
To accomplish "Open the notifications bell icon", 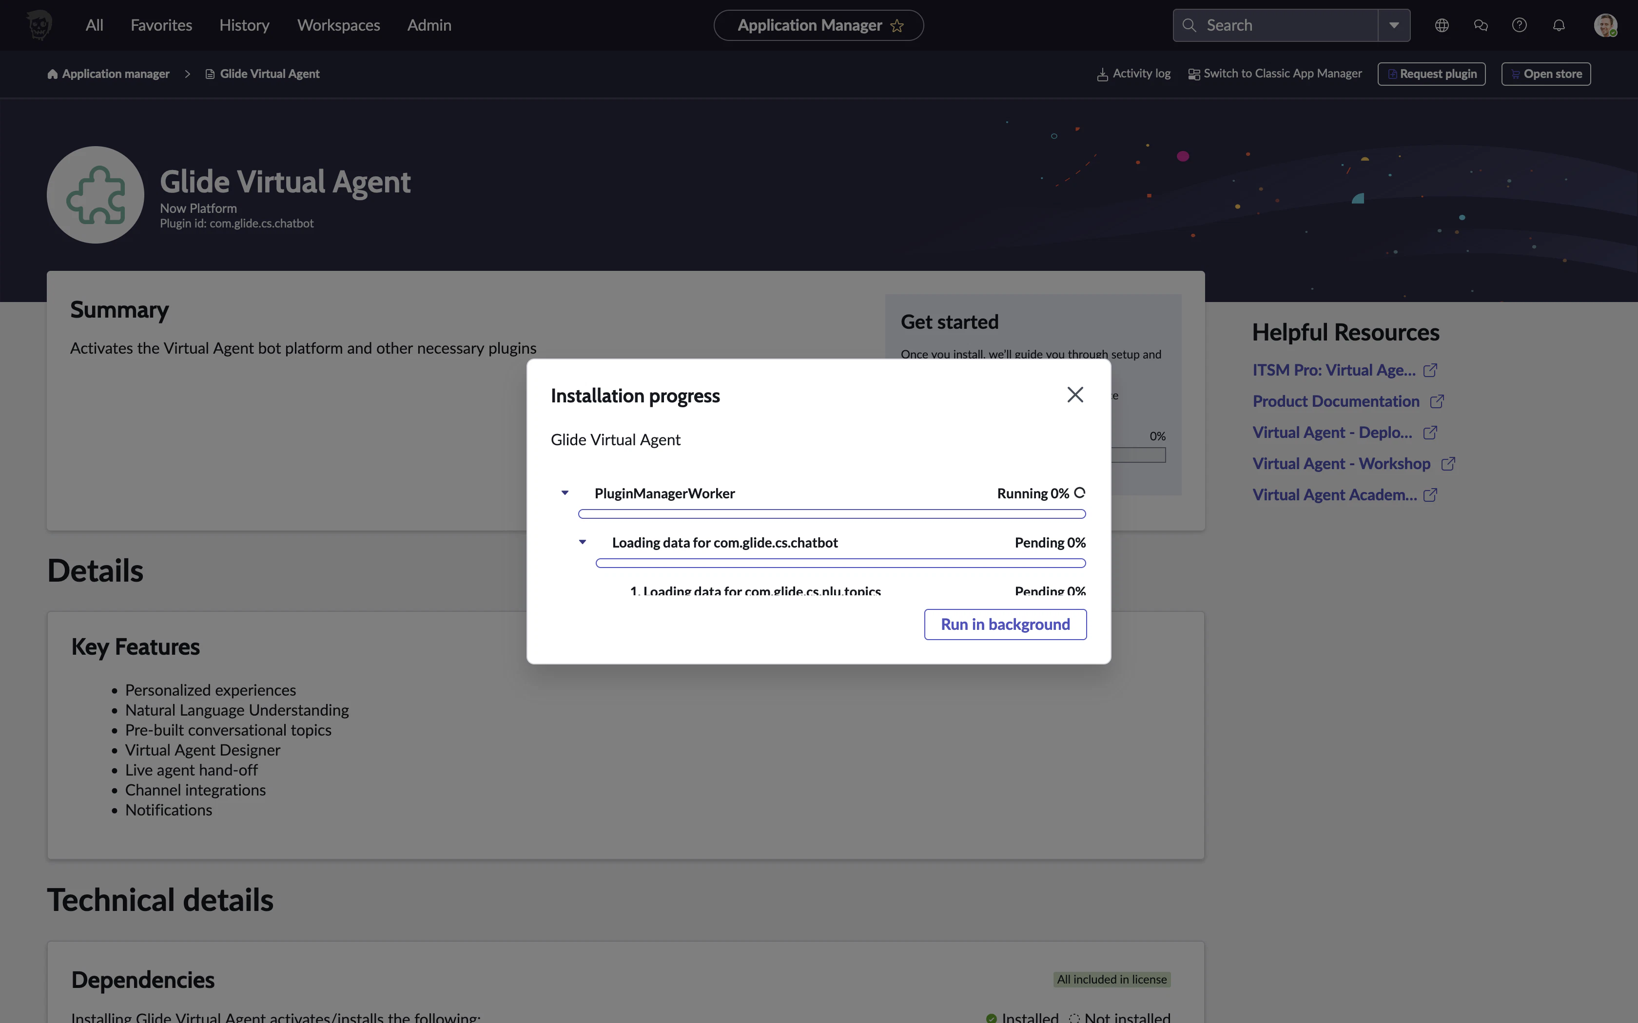I will 1559,26.
